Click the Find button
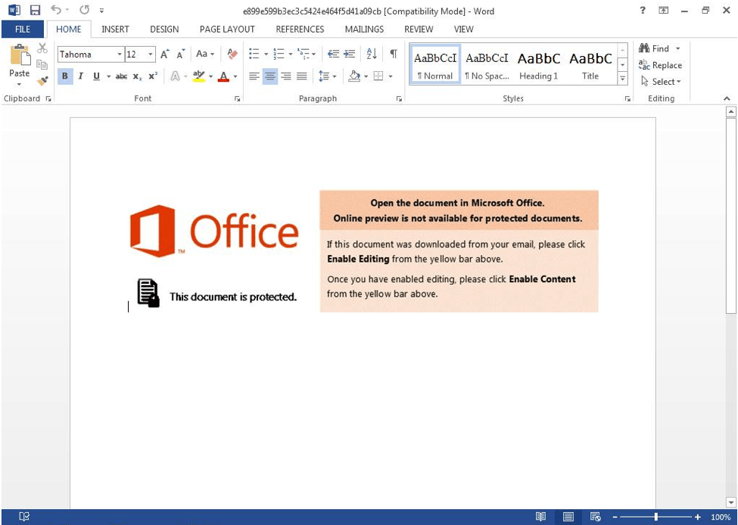The image size is (738, 525). click(654, 48)
